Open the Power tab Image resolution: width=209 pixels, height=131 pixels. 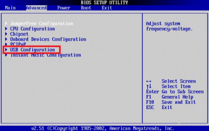64,8
